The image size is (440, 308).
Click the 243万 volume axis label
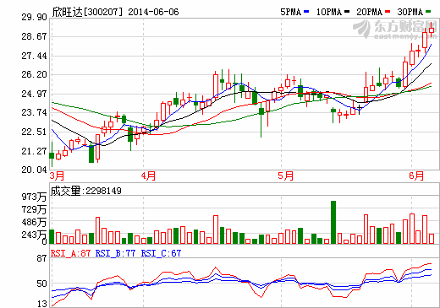tap(34, 235)
